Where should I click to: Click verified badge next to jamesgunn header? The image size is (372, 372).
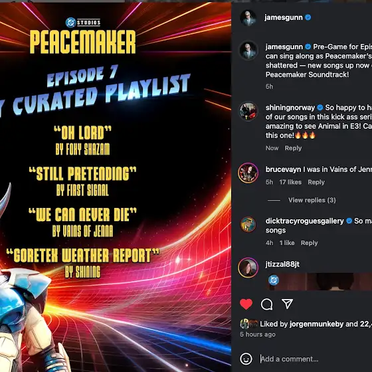click(x=308, y=17)
